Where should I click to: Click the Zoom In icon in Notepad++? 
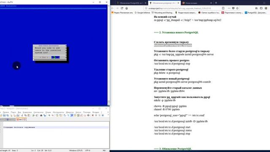click(x=49, y=115)
